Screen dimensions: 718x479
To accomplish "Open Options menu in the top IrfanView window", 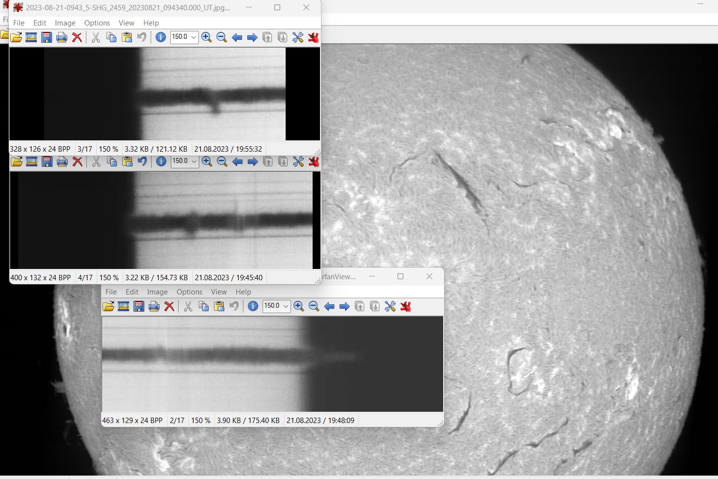I will coord(97,23).
